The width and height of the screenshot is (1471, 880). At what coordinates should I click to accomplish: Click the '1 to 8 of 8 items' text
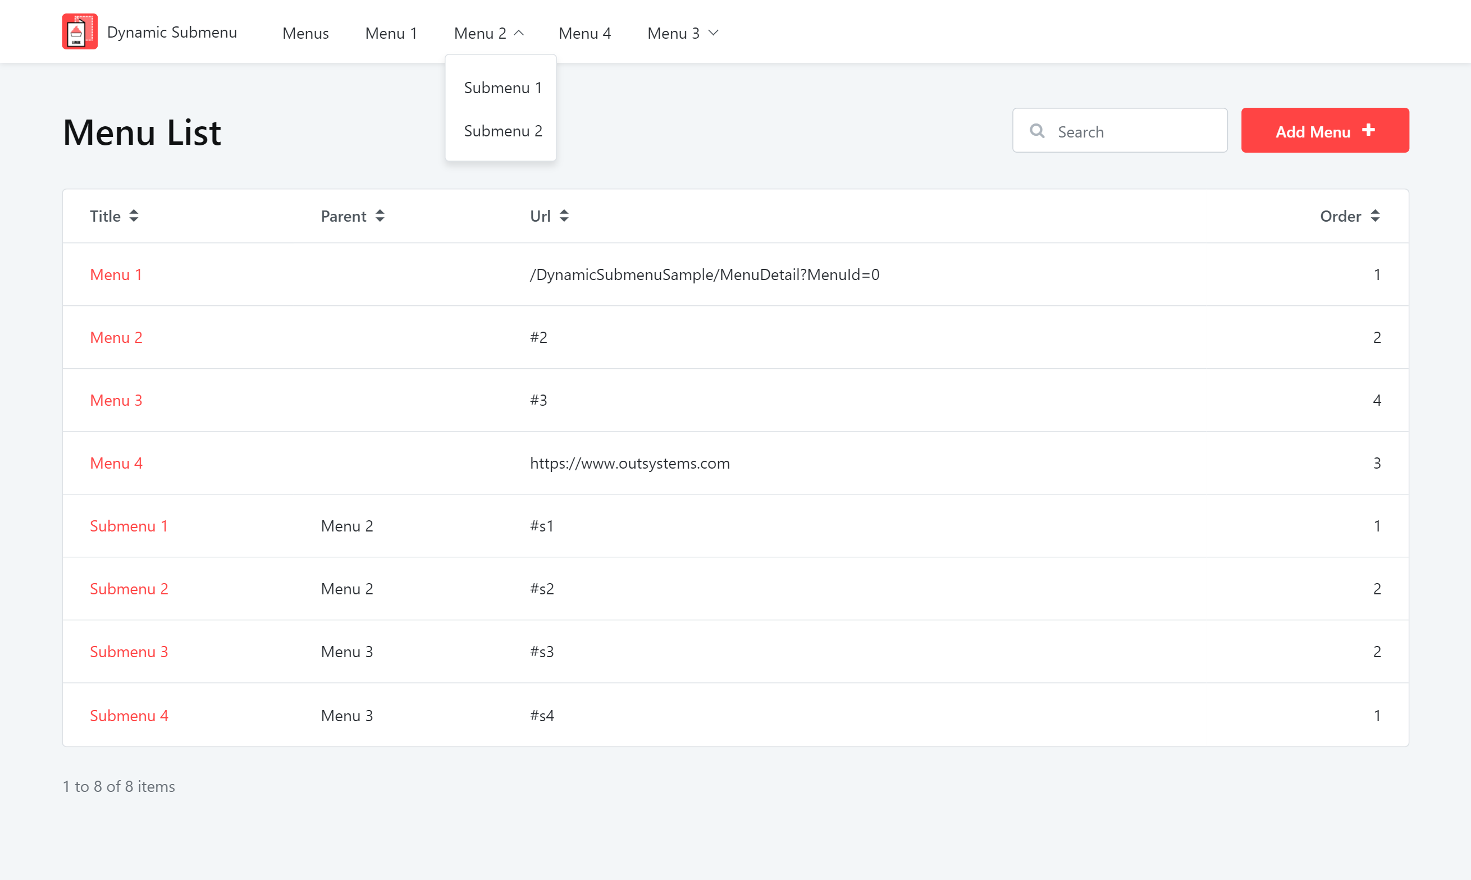click(118, 786)
